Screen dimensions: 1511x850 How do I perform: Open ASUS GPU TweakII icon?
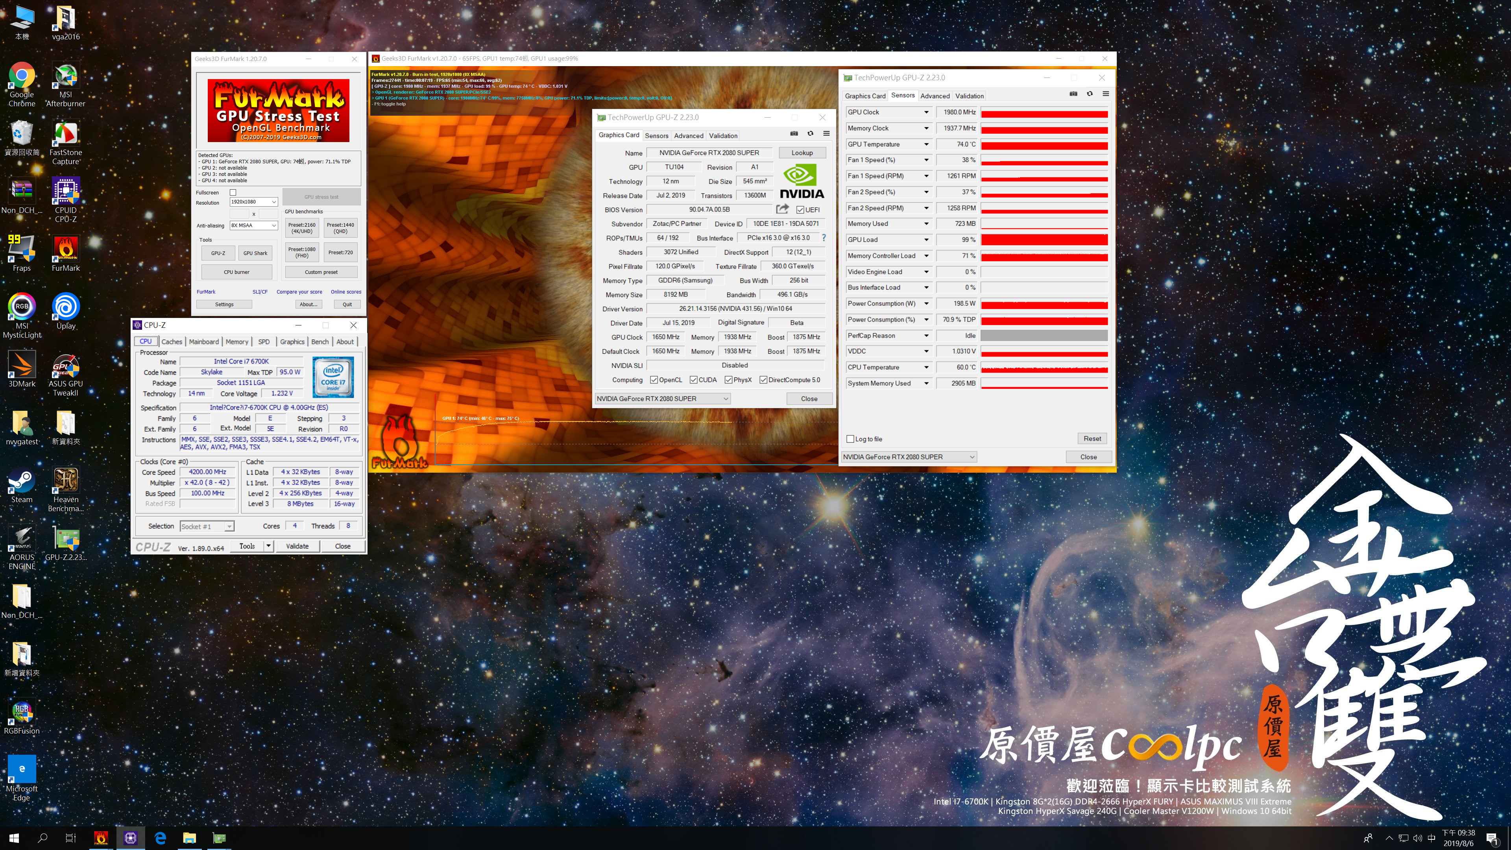coord(66,375)
